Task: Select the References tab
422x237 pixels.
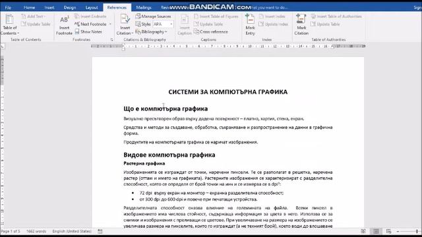Action: pos(117,7)
